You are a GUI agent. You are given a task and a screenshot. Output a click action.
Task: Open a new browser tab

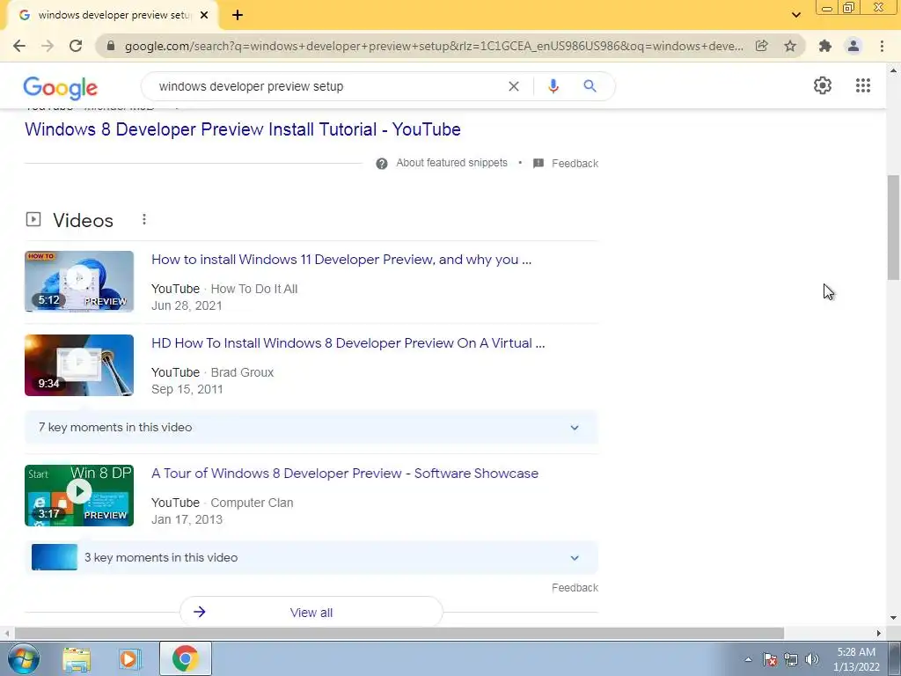point(238,16)
